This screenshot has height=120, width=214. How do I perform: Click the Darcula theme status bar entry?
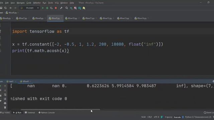tap(177, 117)
